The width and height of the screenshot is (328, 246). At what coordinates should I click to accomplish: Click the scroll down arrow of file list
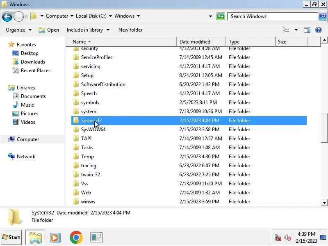point(324,203)
